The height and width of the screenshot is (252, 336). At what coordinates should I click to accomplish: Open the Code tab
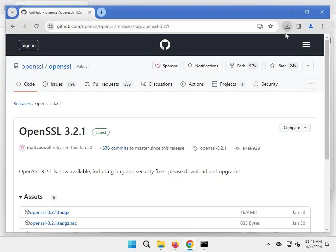(x=25, y=84)
